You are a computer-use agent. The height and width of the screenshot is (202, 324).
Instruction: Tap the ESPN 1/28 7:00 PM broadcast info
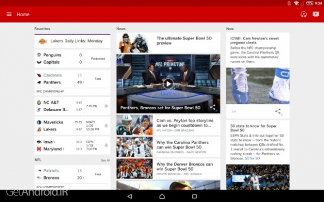92,146
